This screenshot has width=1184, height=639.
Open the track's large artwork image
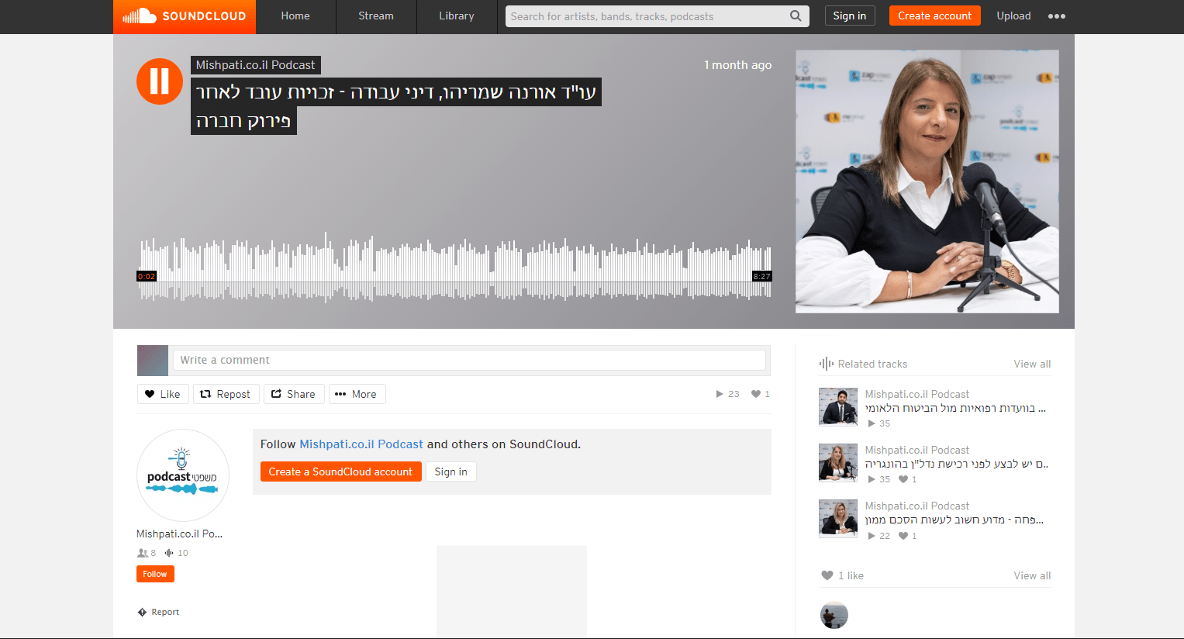(x=927, y=181)
